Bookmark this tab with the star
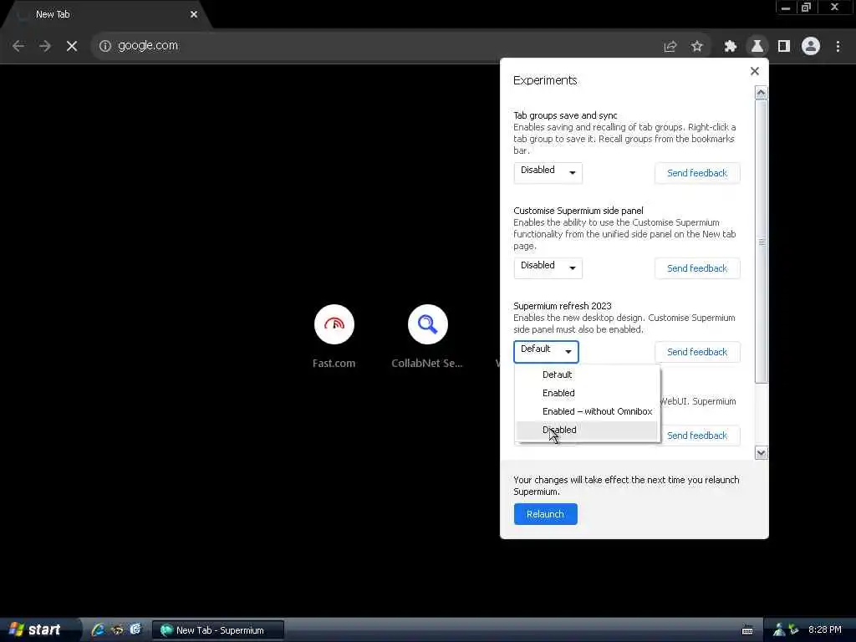 pos(696,47)
